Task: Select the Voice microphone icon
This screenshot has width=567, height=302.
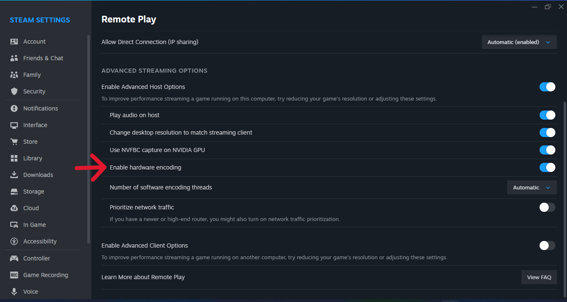Action: 15,291
